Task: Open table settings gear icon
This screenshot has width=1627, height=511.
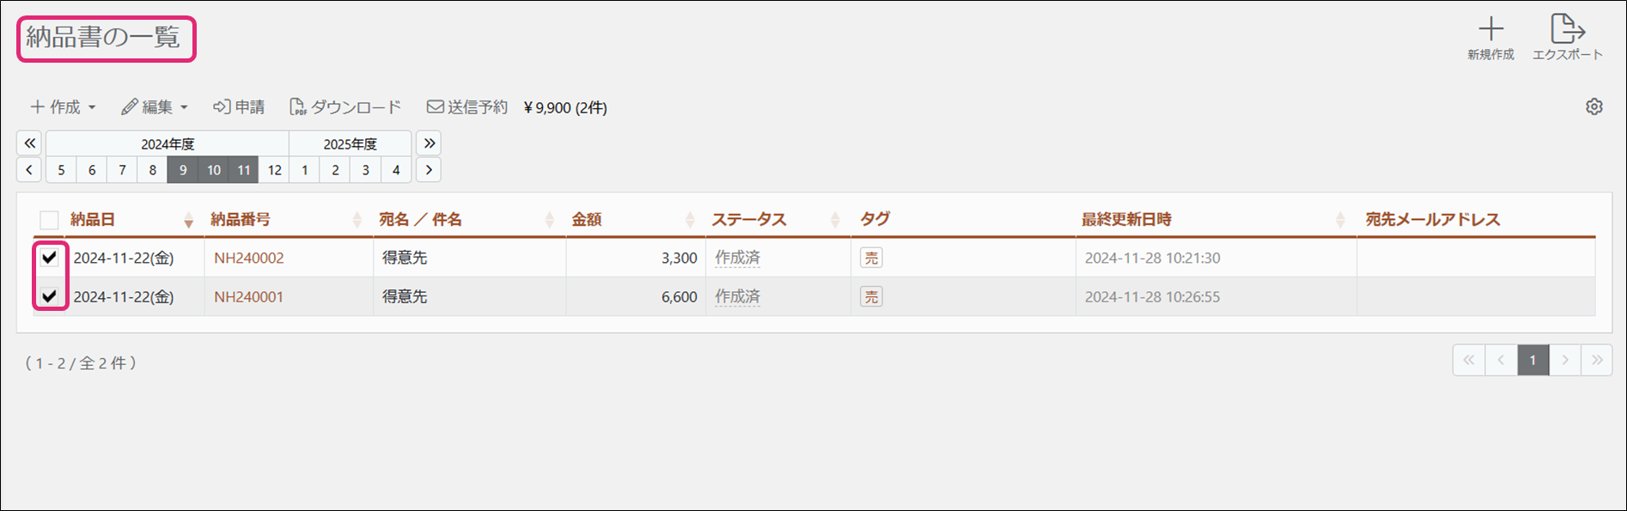Action: 1594,107
